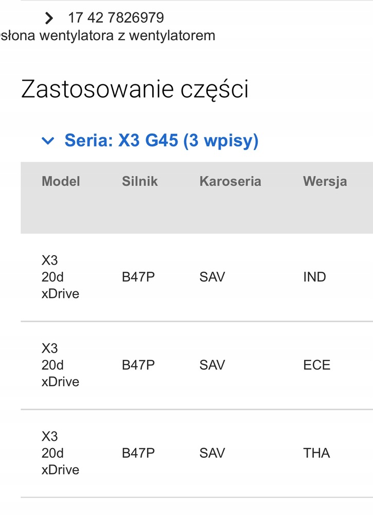Click the Zastosowanie części heading
The height and width of the screenshot is (528, 373).
point(135,88)
